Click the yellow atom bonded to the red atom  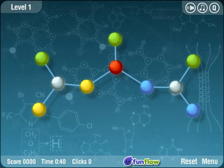[87, 86]
